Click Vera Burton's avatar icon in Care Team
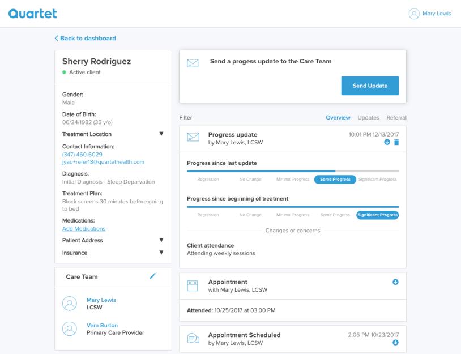Viewport: 461px width, 354px height. (x=68, y=329)
